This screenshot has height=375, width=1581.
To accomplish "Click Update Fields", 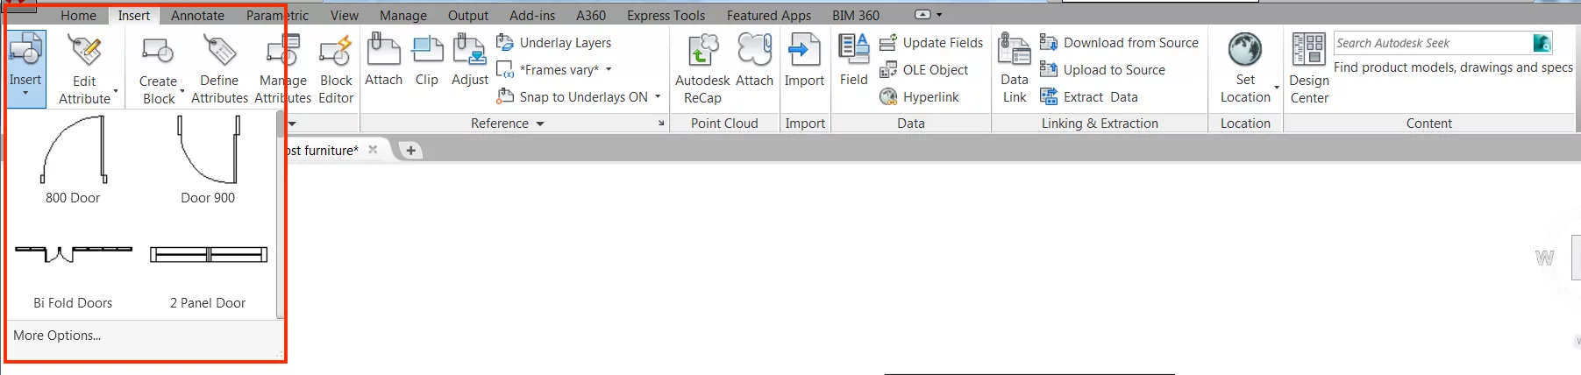I will point(931,42).
